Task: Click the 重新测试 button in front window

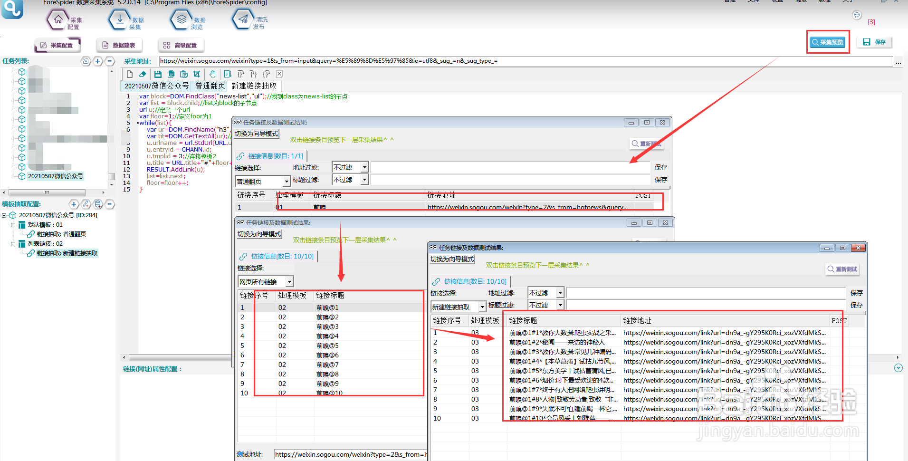Action: [x=842, y=269]
